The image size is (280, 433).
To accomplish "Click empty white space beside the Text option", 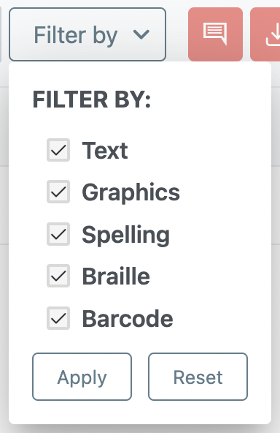I will coord(198,151).
